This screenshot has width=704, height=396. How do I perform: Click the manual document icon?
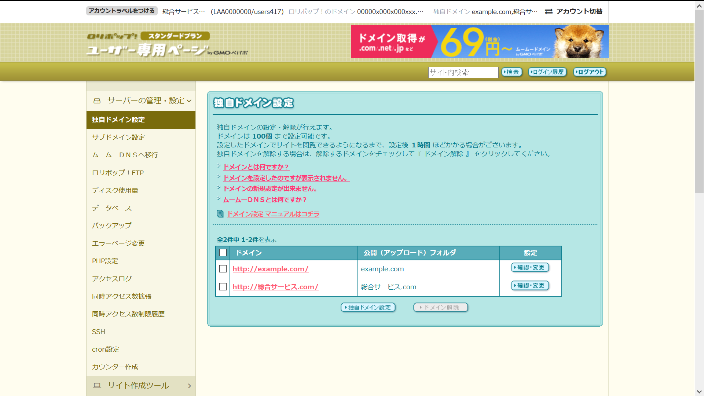[220, 214]
